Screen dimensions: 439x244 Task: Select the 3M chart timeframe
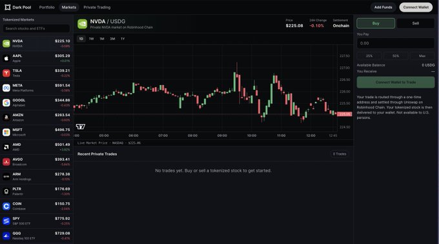[x=112, y=39]
